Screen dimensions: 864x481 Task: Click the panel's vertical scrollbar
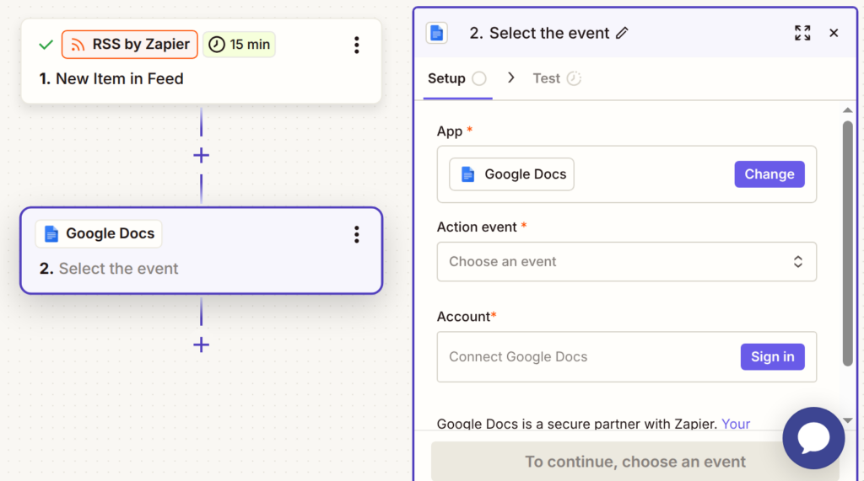(847, 243)
